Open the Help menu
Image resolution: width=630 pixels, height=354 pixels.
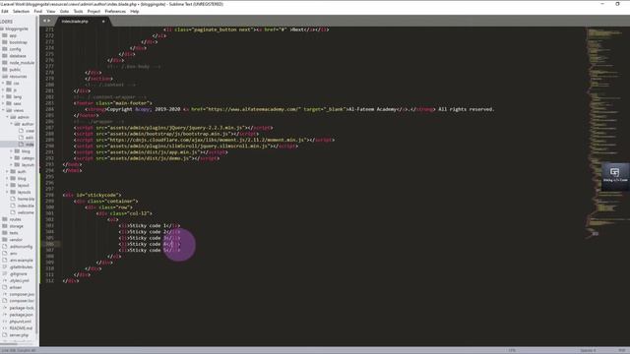[135, 11]
